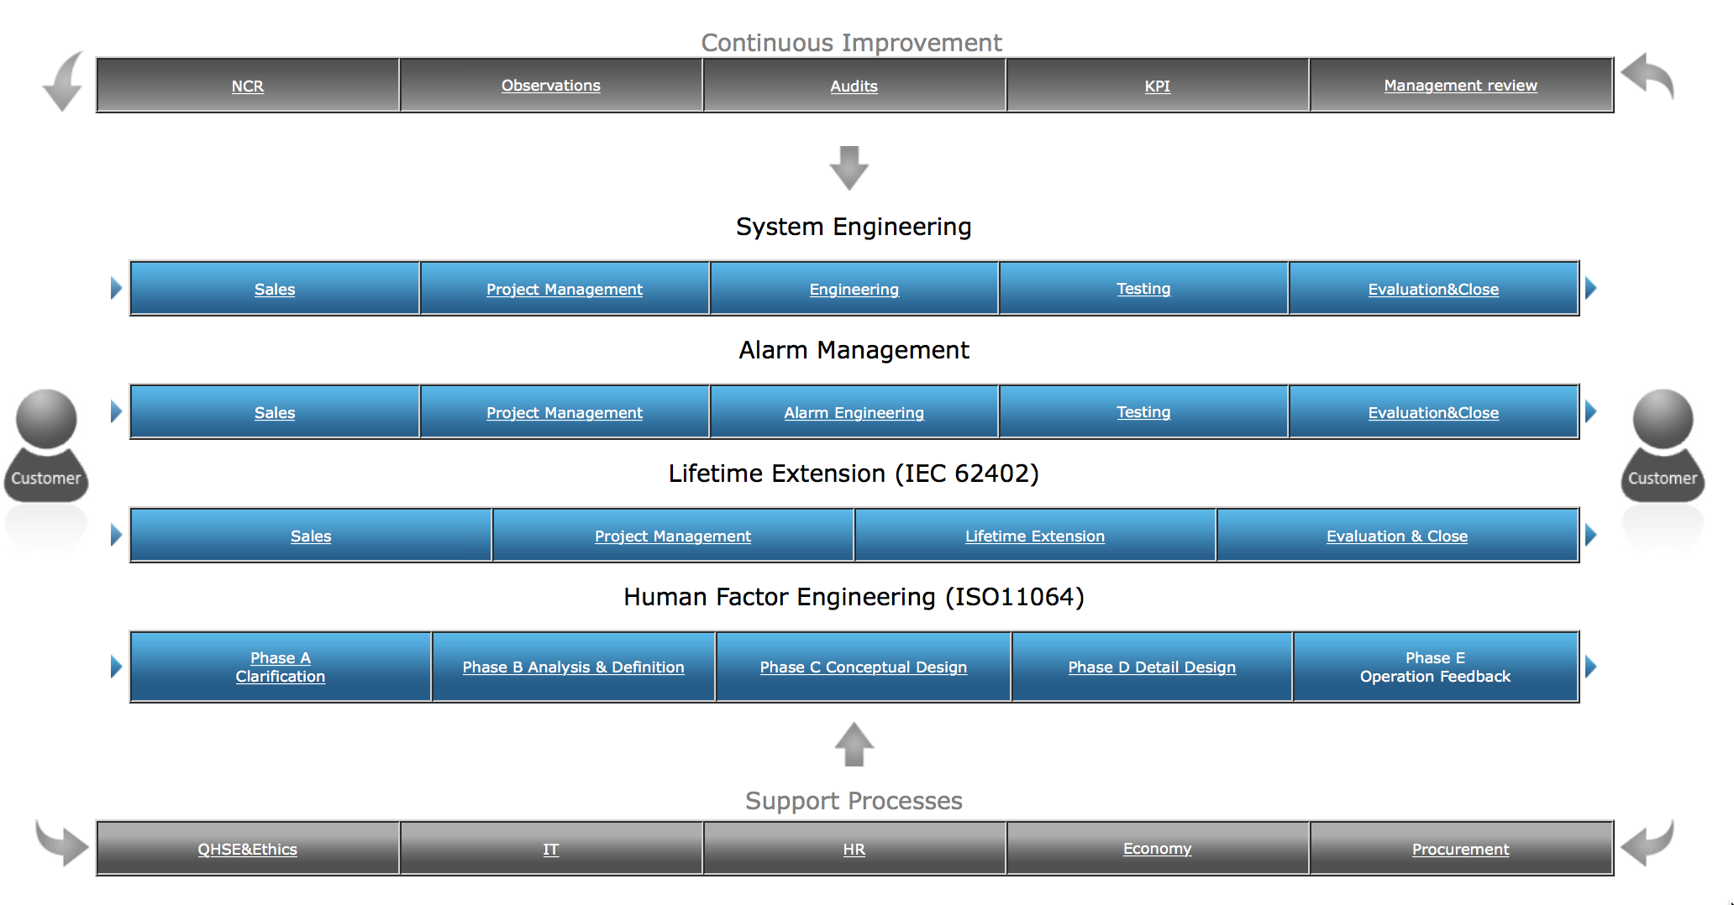Image resolution: width=1734 pixels, height=905 pixels.
Task: Select Alarm Engineering process
Action: (x=854, y=413)
